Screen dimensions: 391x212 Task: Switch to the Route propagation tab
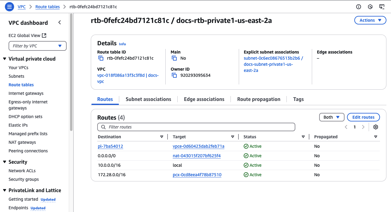(259, 99)
